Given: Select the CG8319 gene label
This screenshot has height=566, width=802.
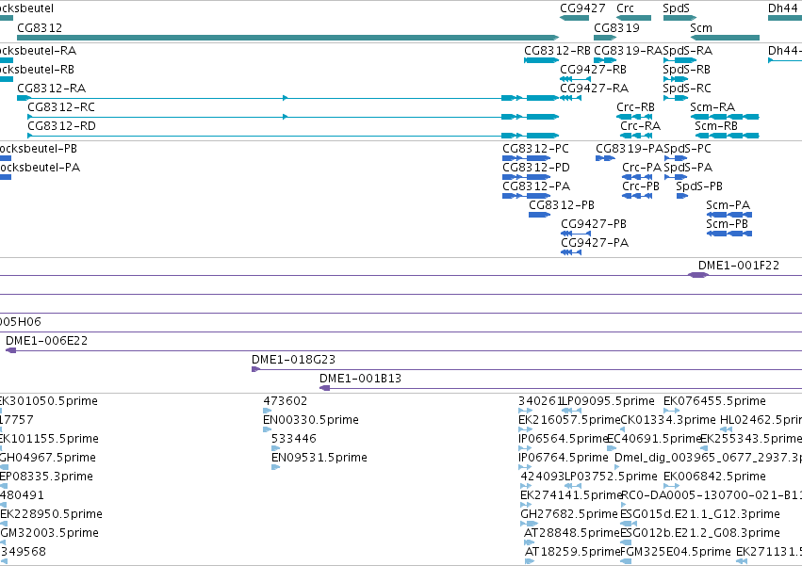Looking at the screenshot, I should click(x=616, y=27).
